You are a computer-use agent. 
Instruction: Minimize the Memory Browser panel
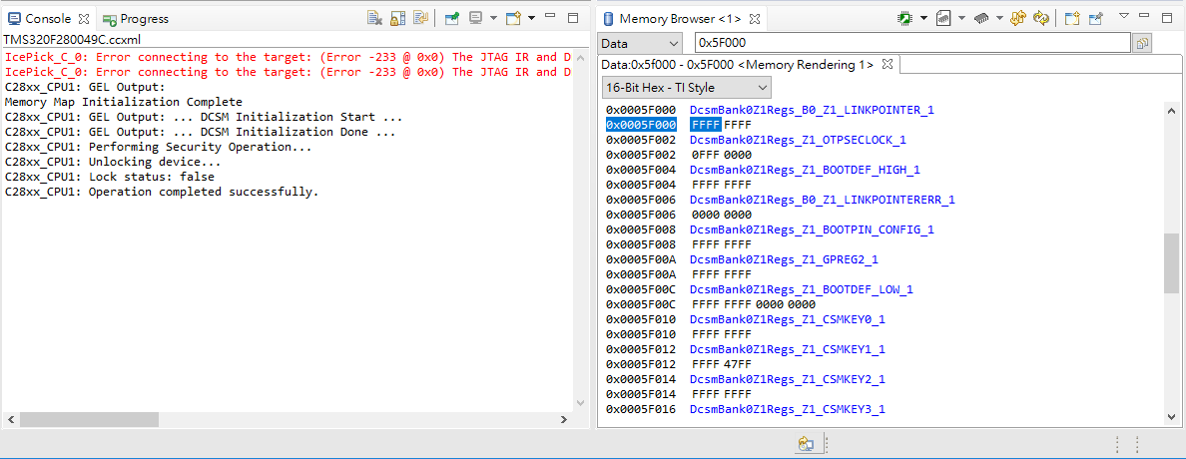(x=1145, y=16)
